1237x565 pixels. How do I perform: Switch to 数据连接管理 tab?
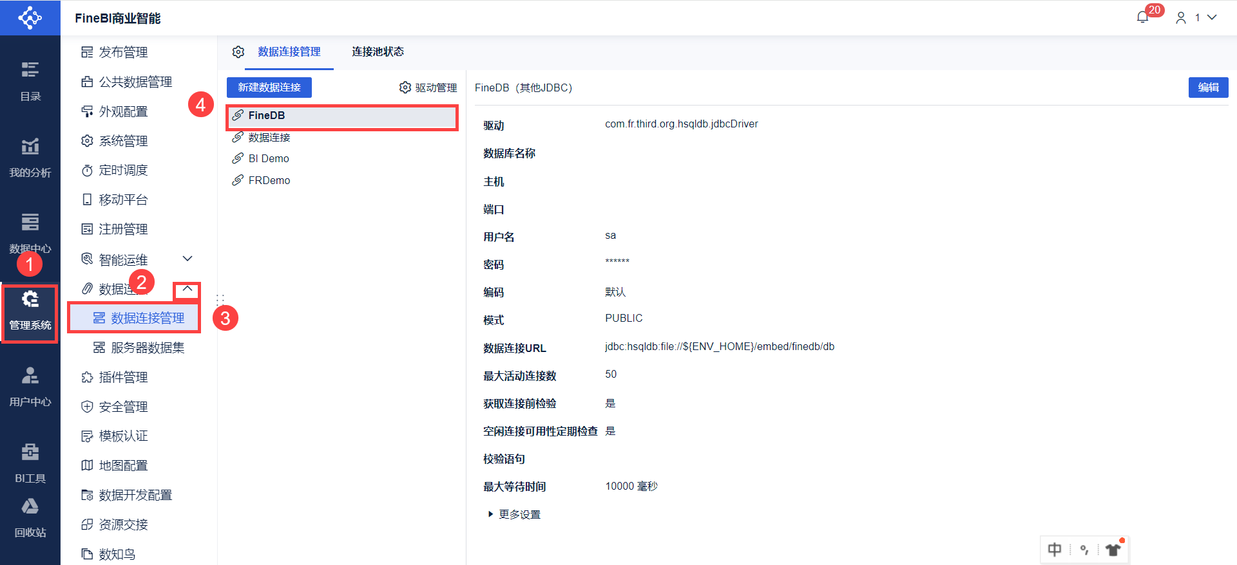(289, 51)
